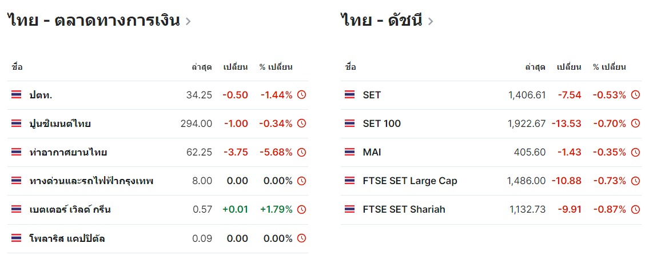The width and height of the screenshot is (653, 255).
Task: Open the FTSE SET Large Cap index
Action: [410, 181]
